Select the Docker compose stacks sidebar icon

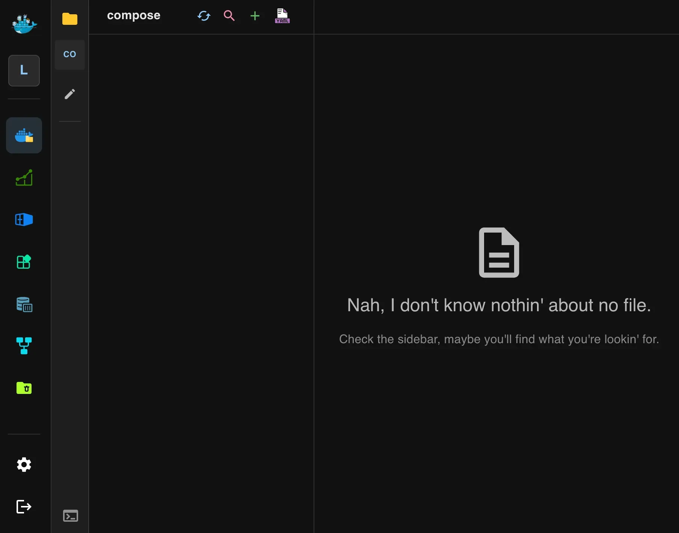[24, 135]
